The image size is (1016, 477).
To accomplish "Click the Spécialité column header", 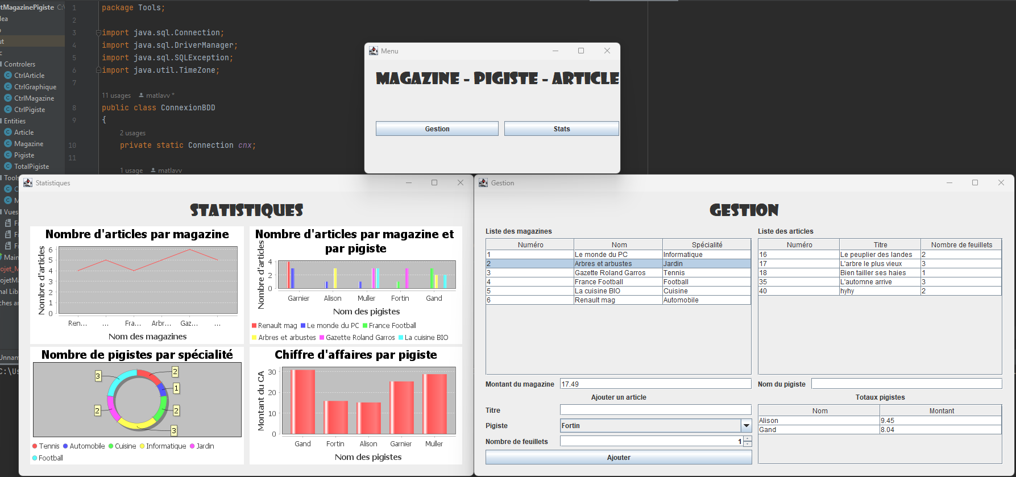I will tap(707, 245).
